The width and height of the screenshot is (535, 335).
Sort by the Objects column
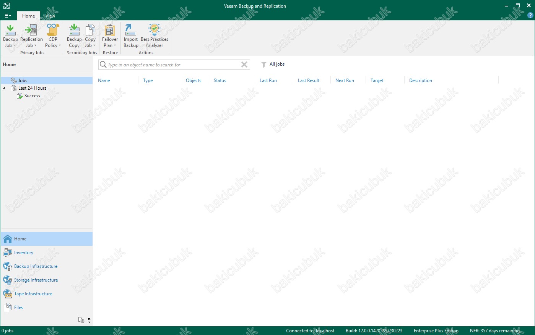[x=194, y=81]
